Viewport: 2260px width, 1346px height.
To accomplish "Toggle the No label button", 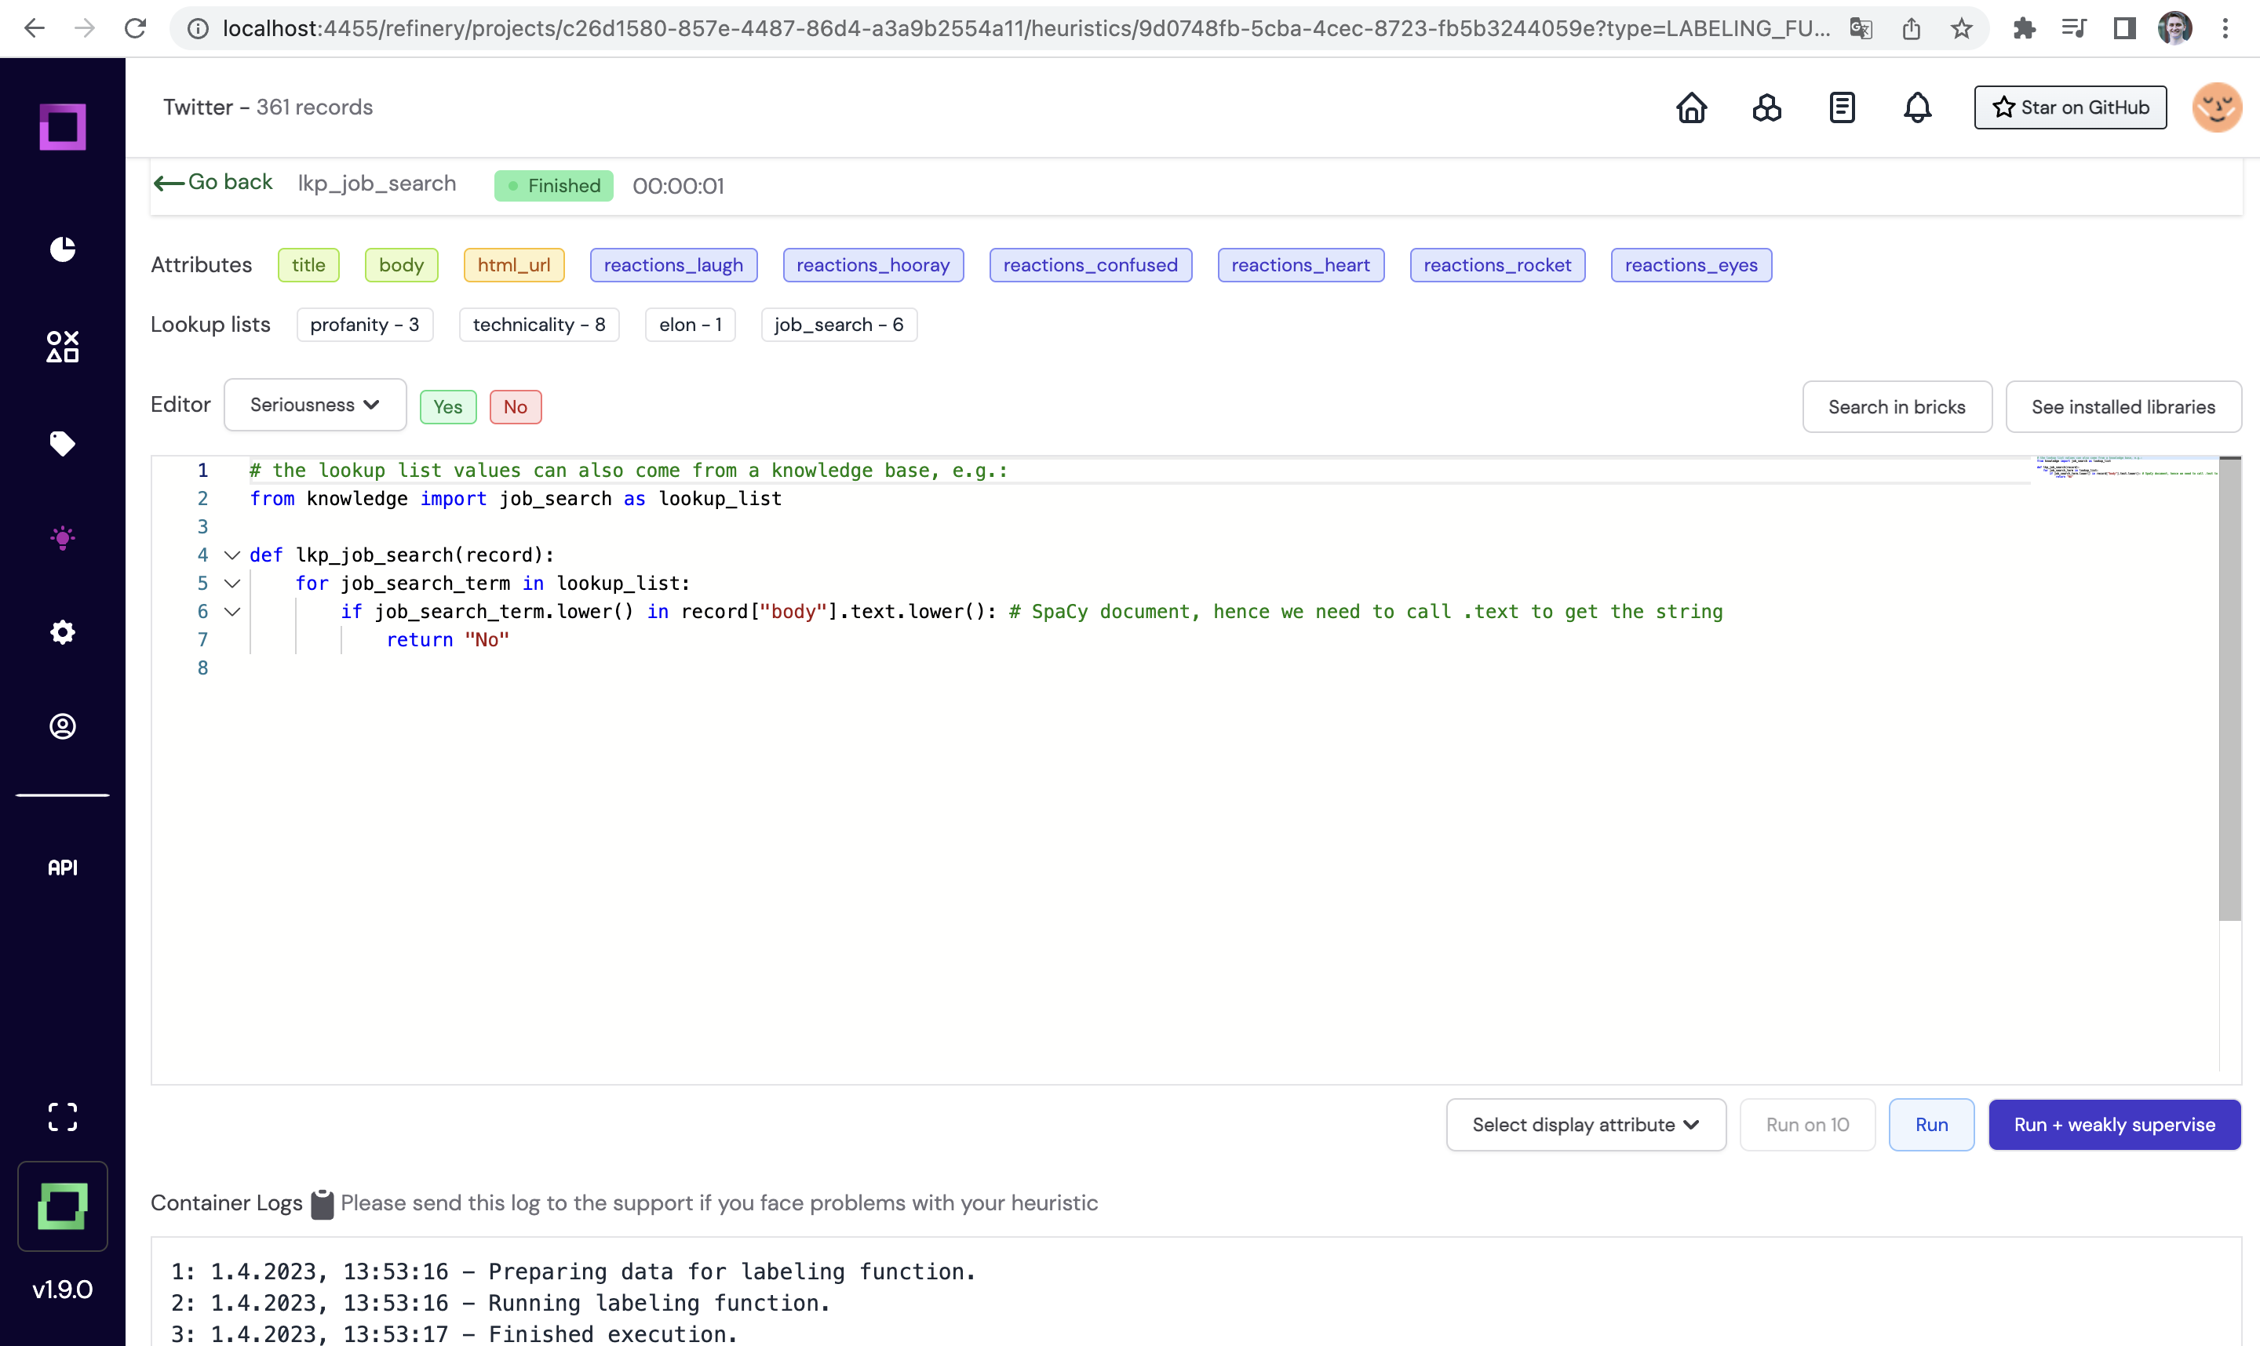I will (x=516, y=407).
